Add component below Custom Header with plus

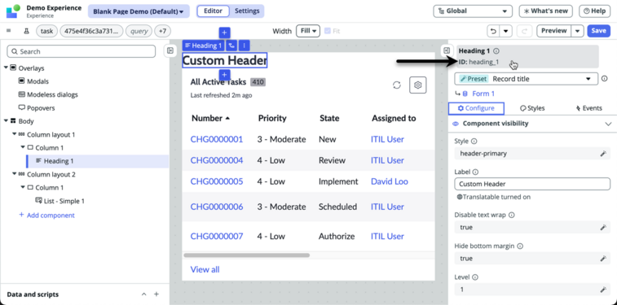point(224,75)
